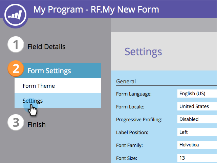Click the Font Size input field
This screenshot has height=163, width=217.
pos(197,158)
